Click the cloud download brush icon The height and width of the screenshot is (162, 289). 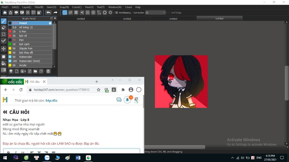click(x=11, y=71)
